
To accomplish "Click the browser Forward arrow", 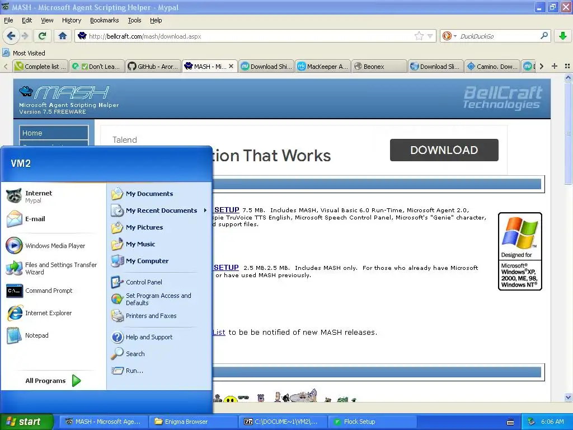I will tap(25, 36).
